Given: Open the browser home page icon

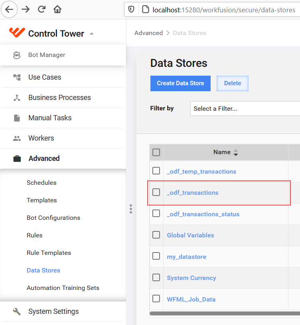Looking at the screenshot, I should (57, 9).
